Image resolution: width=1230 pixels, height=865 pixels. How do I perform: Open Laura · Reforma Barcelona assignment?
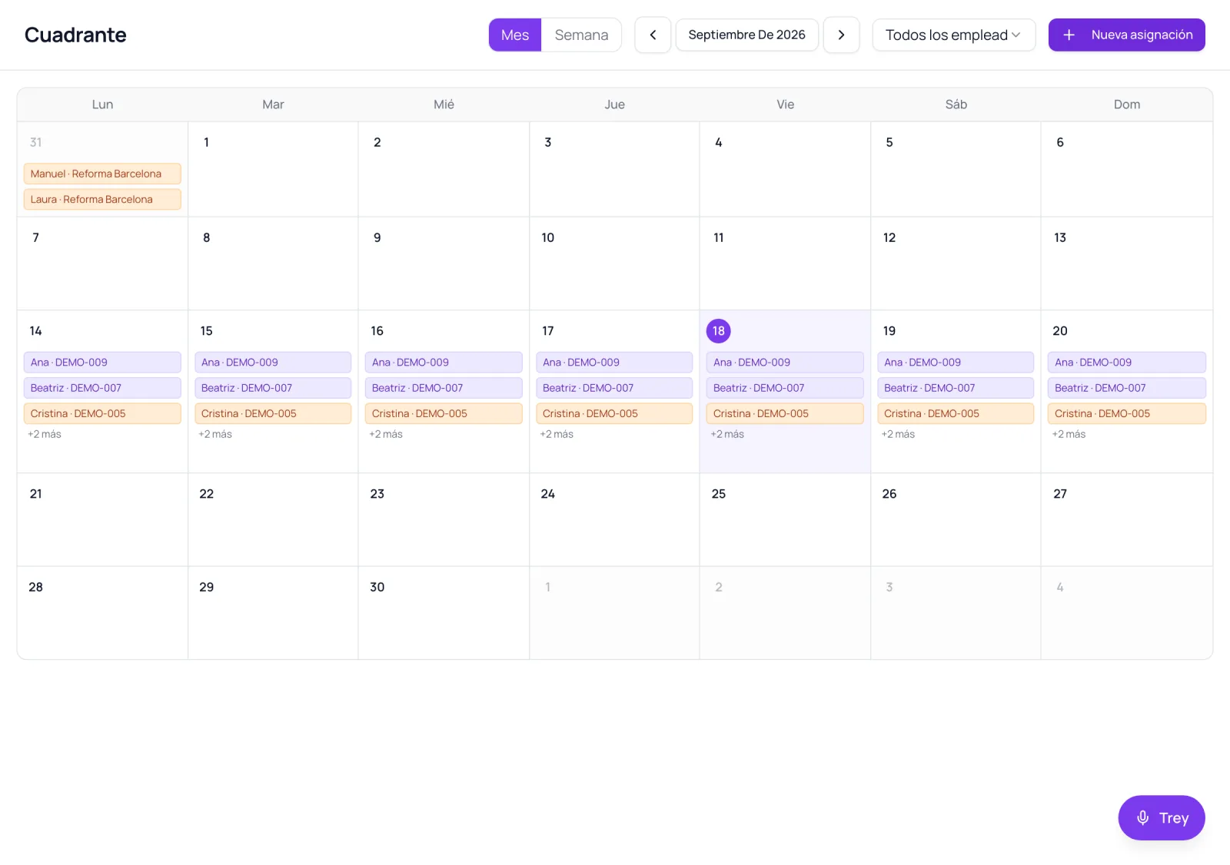pos(102,199)
